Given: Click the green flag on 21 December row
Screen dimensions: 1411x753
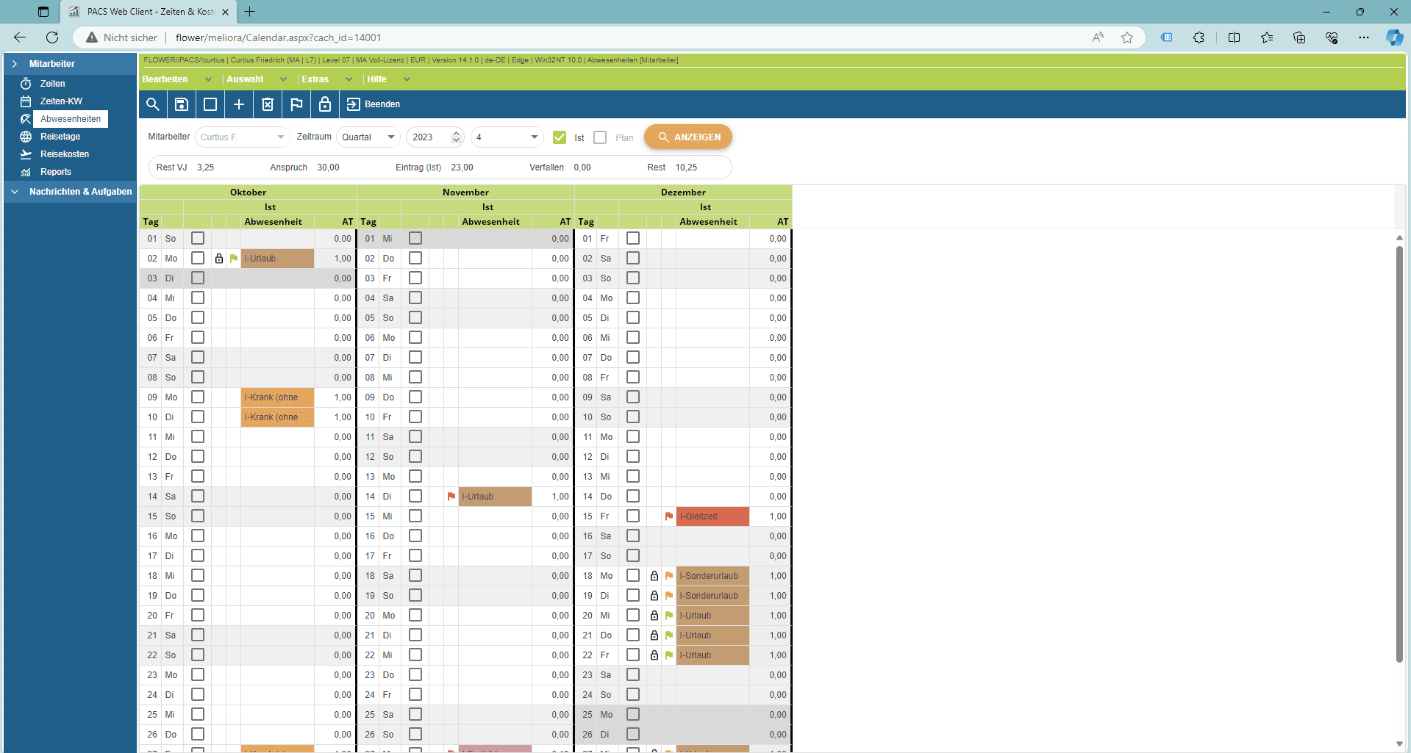Looking at the screenshot, I should [x=669, y=635].
